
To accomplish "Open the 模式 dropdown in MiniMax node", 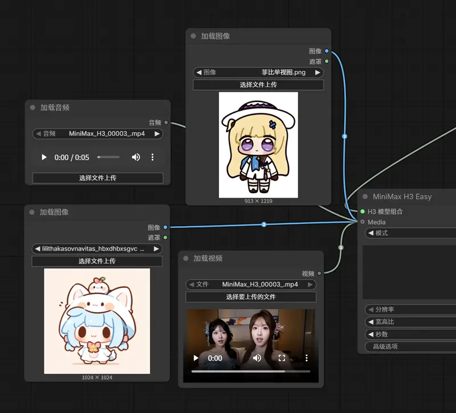I will (410, 233).
